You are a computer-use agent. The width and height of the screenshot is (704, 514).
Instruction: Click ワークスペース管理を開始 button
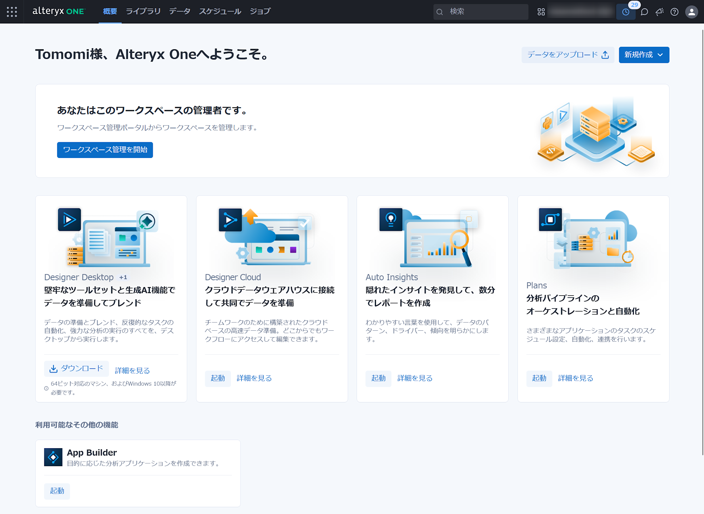coord(105,150)
